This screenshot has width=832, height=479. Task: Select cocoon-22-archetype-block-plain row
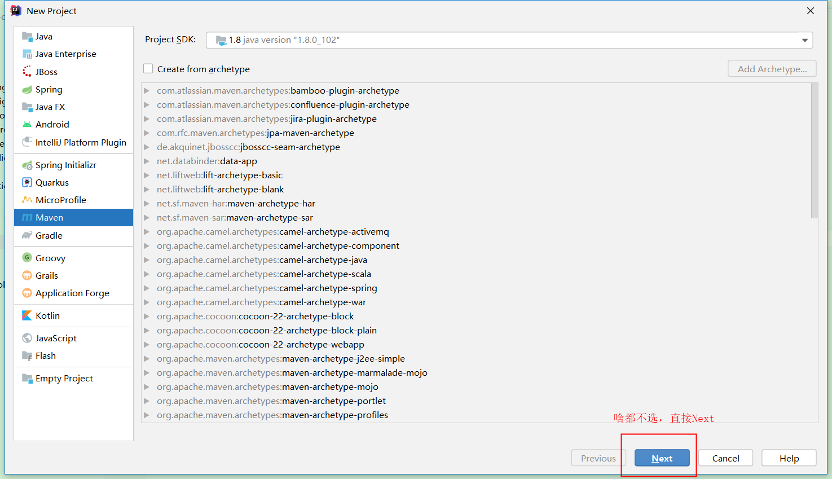click(x=476, y=330)
